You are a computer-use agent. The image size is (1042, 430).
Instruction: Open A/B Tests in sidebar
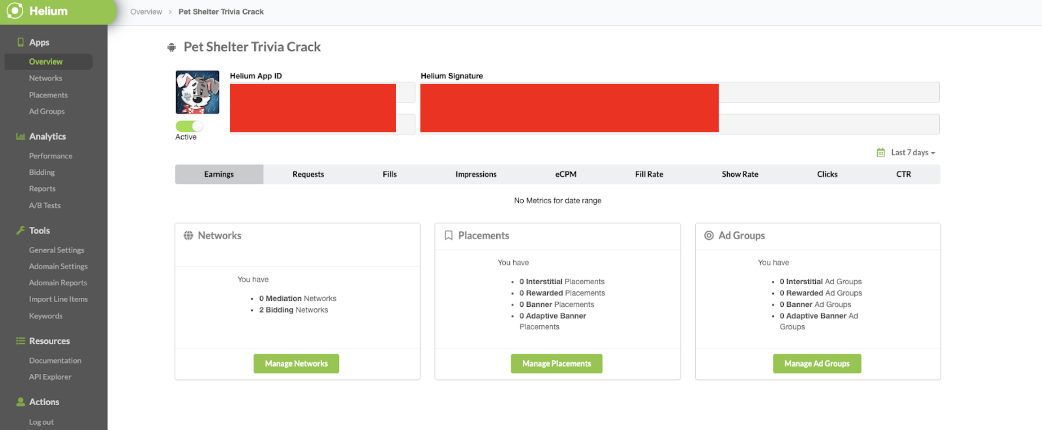click(x=45, y=205)
